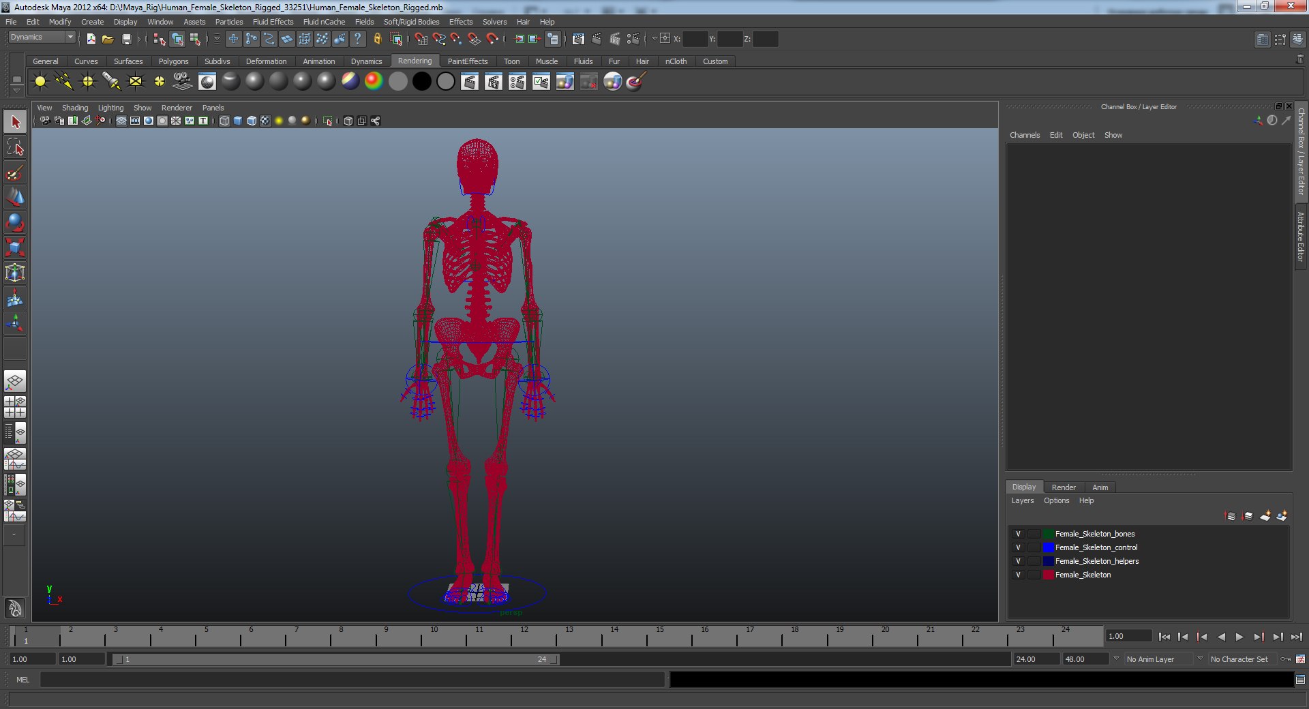Open the No Anim Layer dropdown arrow
The width and height of the screenshot is (1309, 709).
[1116, 659]
